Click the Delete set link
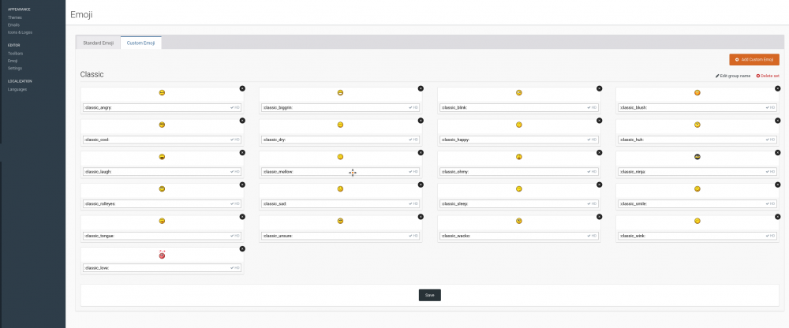The width and height of the screenshot is (789, 328). point(768,76)
